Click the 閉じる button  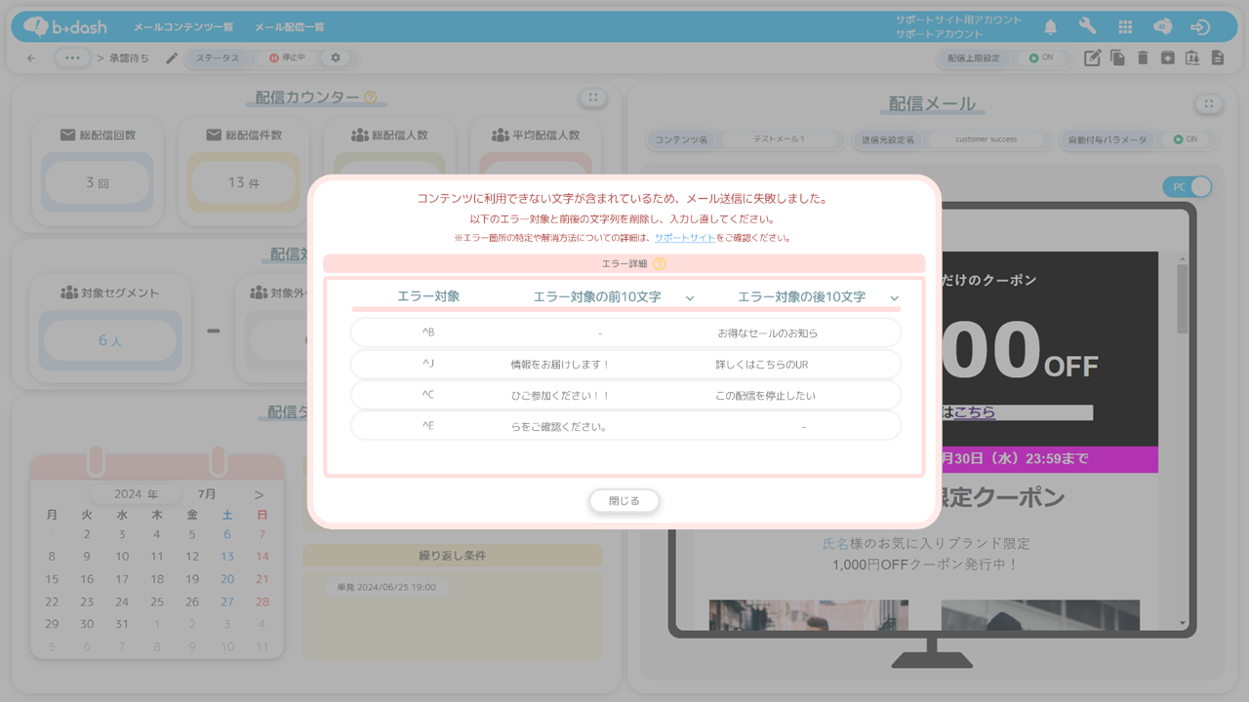624,501
